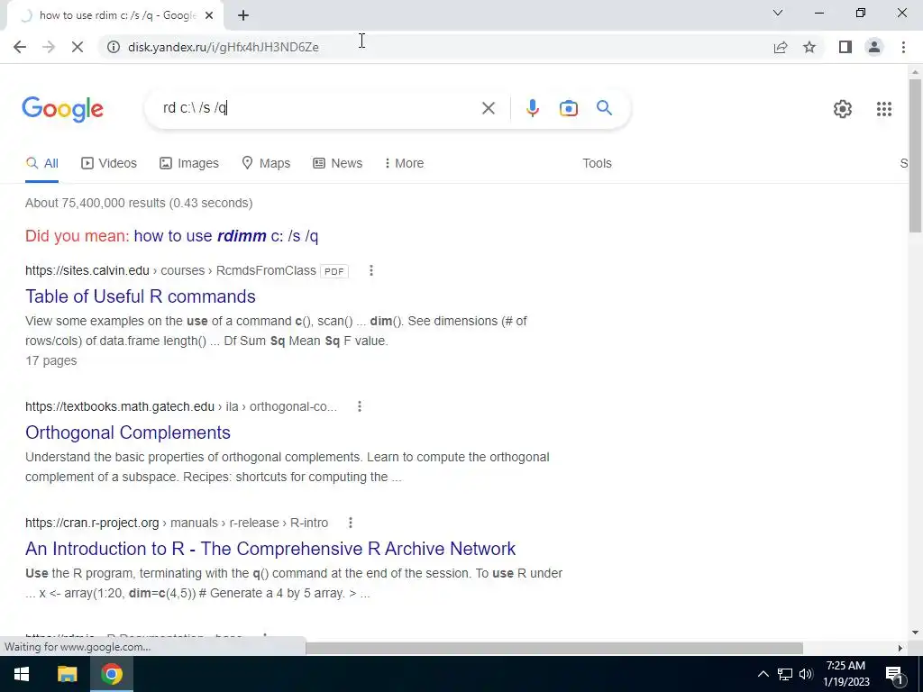Screen dimensions: 923x692
Task: Click the vertical page scrollbar
Action: coord(915,155)
